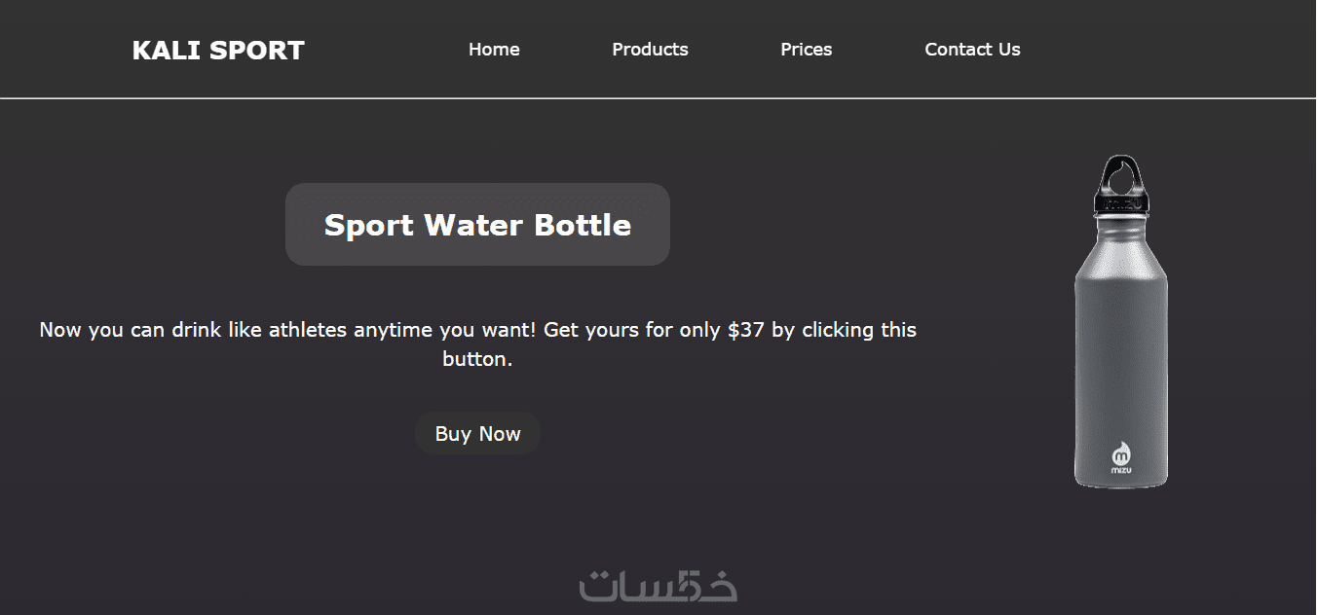Click the gray Arabic watermark logo

(x=659, y=587)
